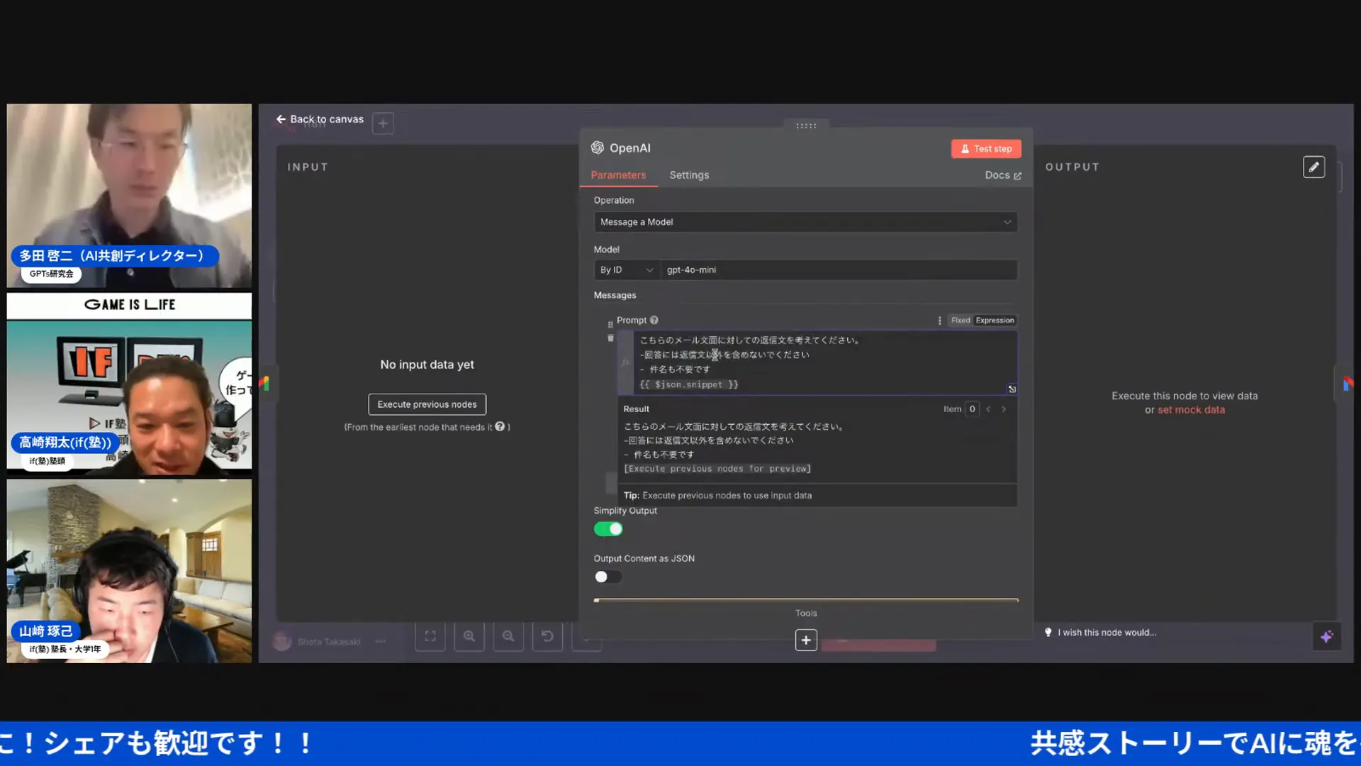Click the previous node connector on input panel edge
This screenshot has height=766, width=1361.
tap(265, 384)
